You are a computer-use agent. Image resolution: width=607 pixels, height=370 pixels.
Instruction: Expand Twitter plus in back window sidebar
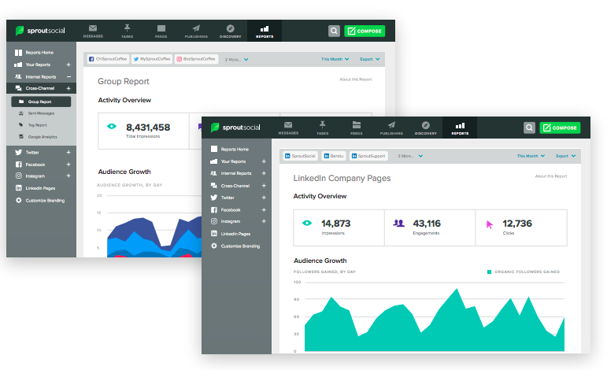tap(68, 153)
